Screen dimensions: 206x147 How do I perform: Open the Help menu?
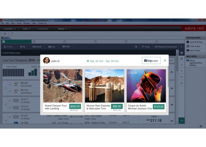tap(34, 23)
